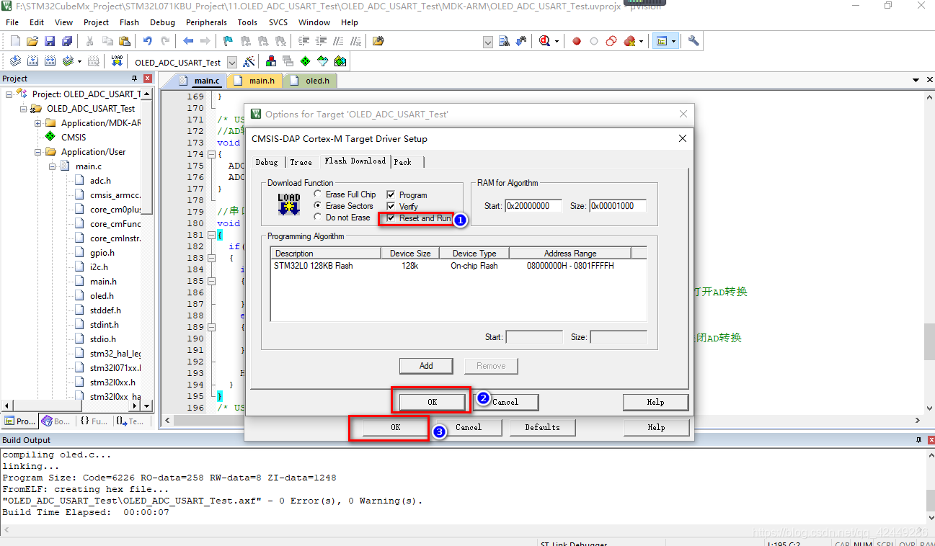Collapse the Project root tree node
The height and width of the screenshot is (546, 935).
coord(9,94)
